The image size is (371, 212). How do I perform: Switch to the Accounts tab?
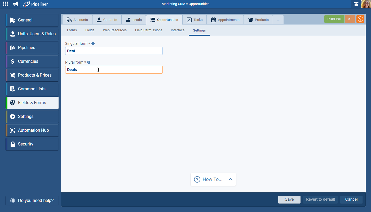(77, 20)
